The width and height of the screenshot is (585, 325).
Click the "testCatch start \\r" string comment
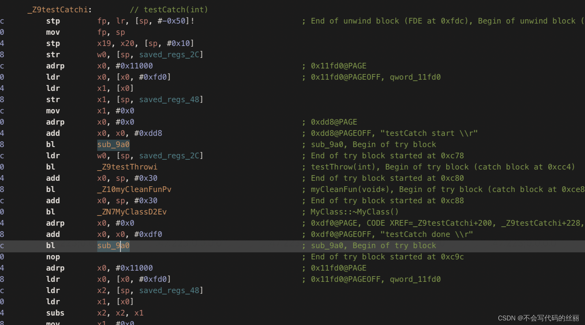(429, 133)
